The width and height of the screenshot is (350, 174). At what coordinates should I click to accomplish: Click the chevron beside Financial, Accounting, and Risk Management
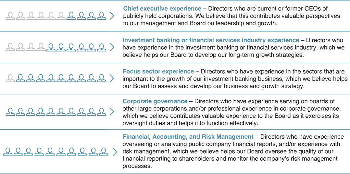(x=114, y=151)
